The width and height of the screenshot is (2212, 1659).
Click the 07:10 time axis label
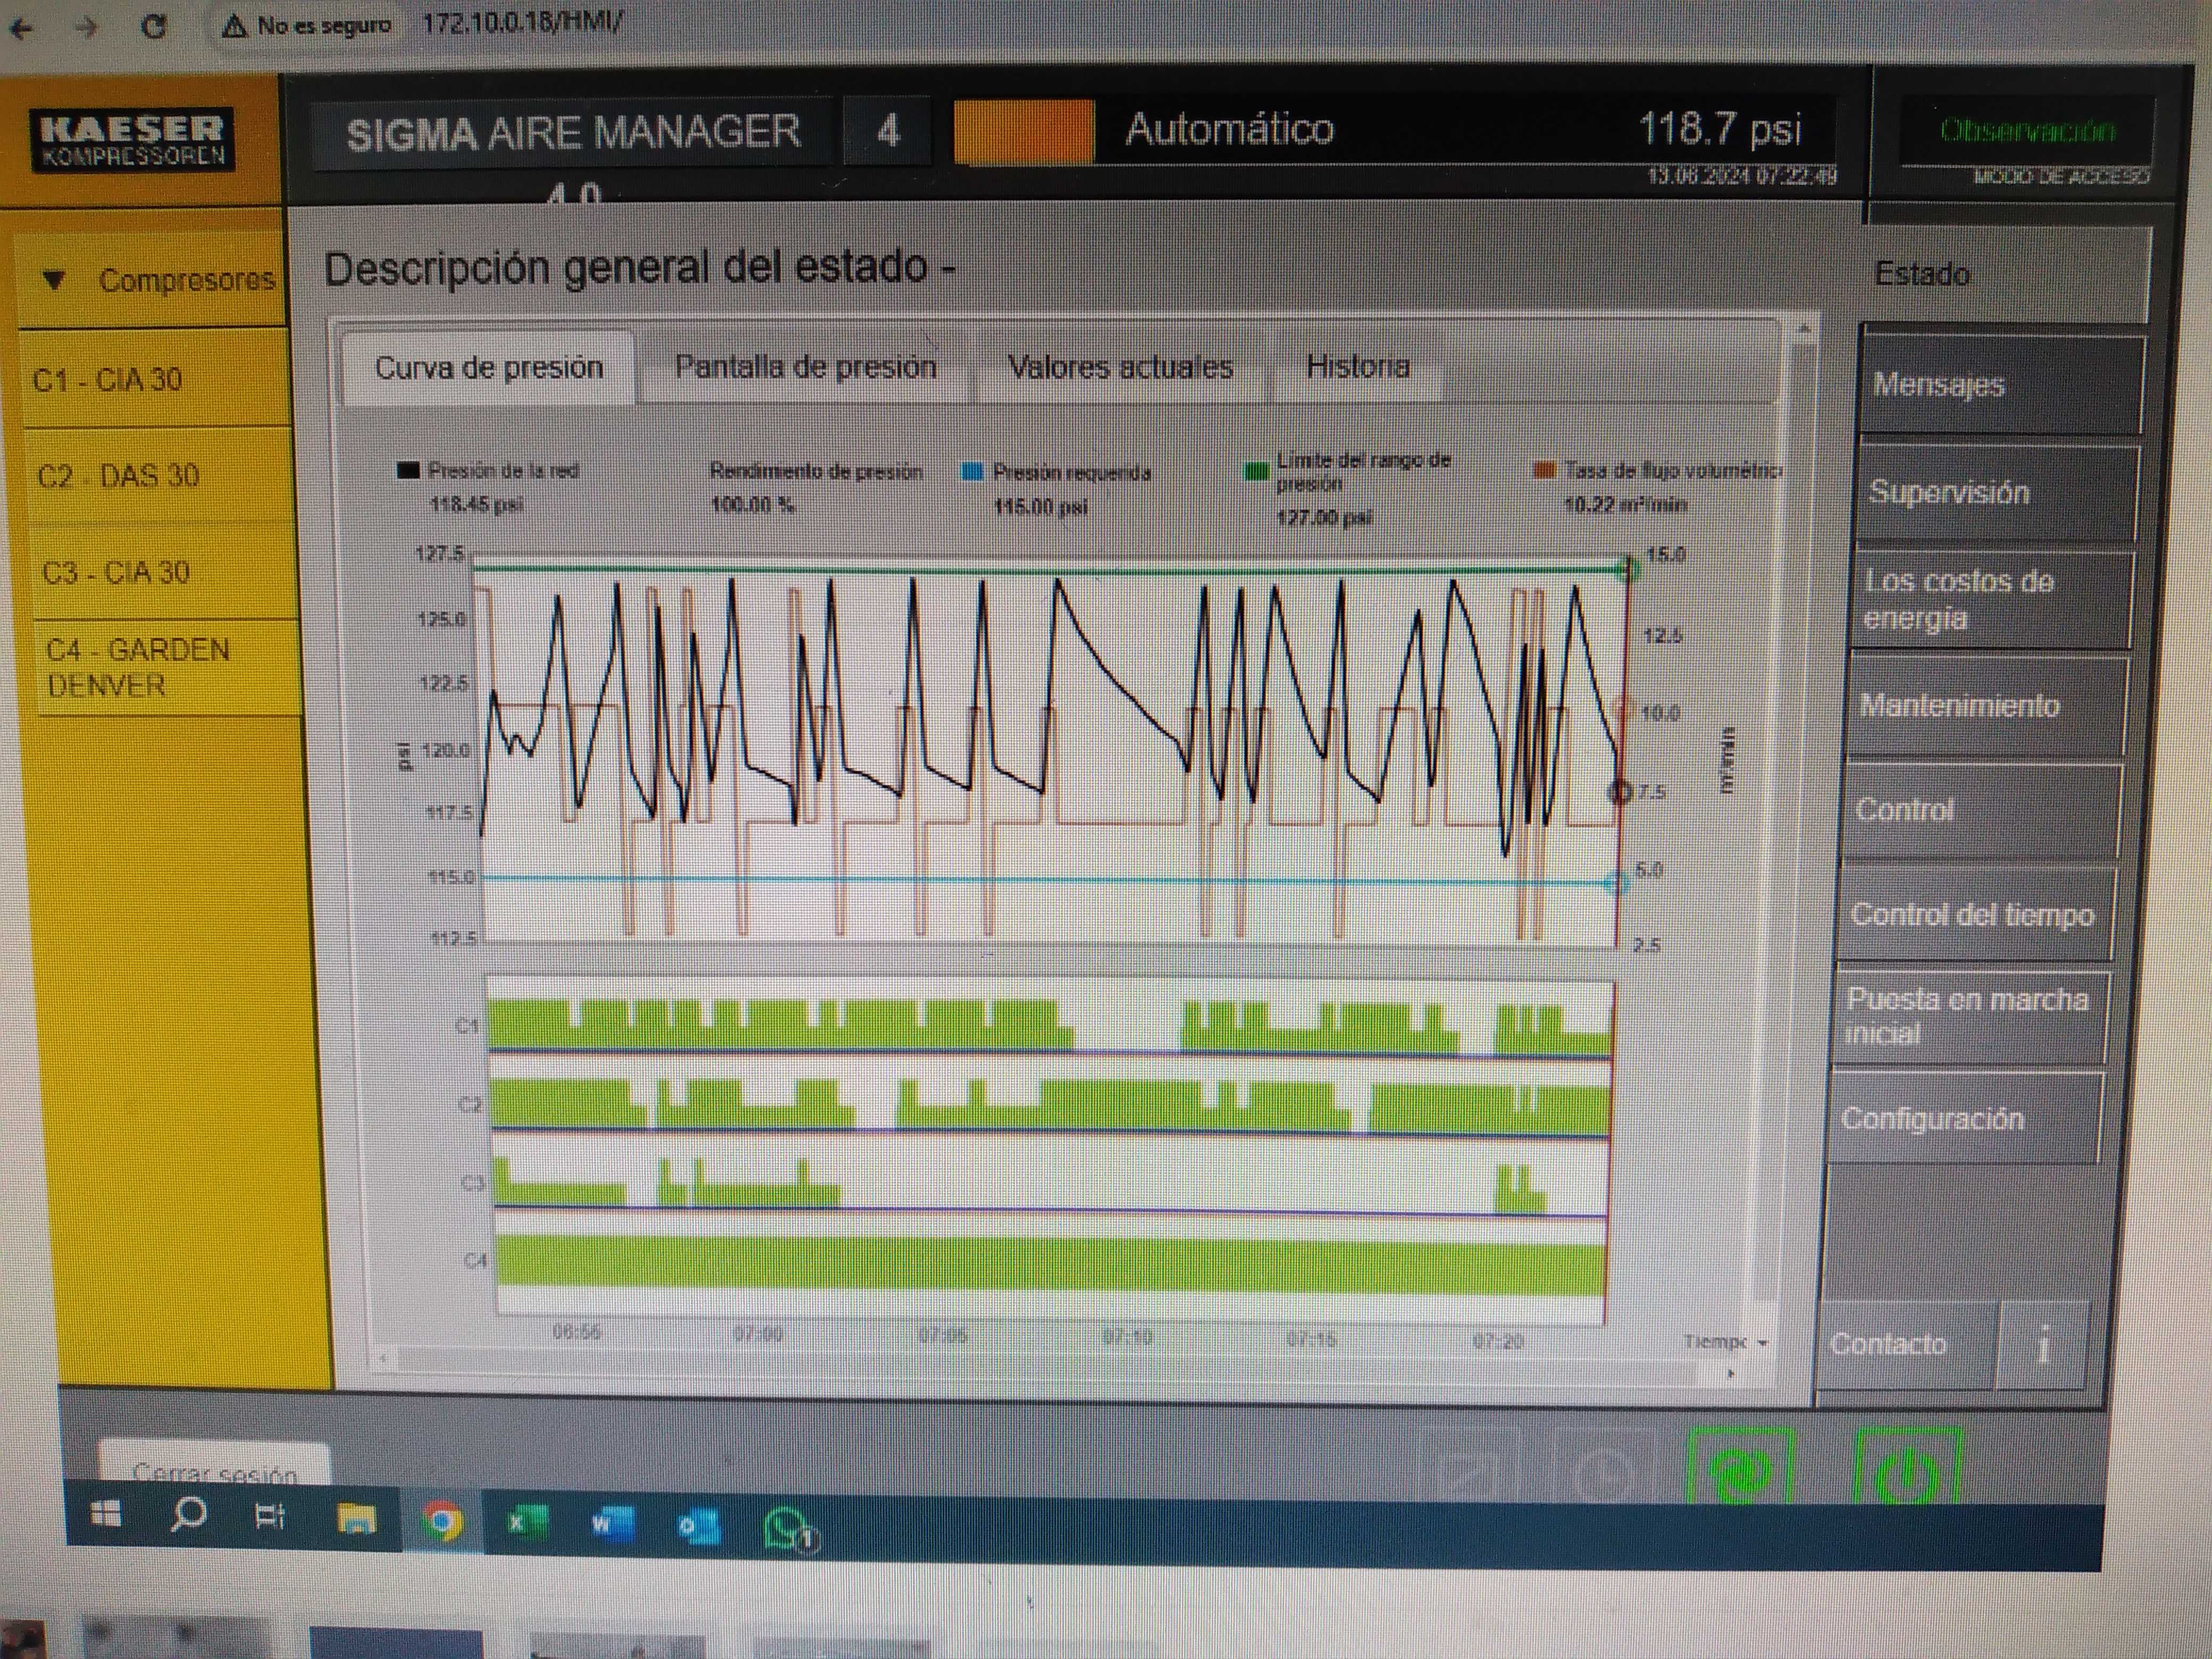coord(1127,1336)
